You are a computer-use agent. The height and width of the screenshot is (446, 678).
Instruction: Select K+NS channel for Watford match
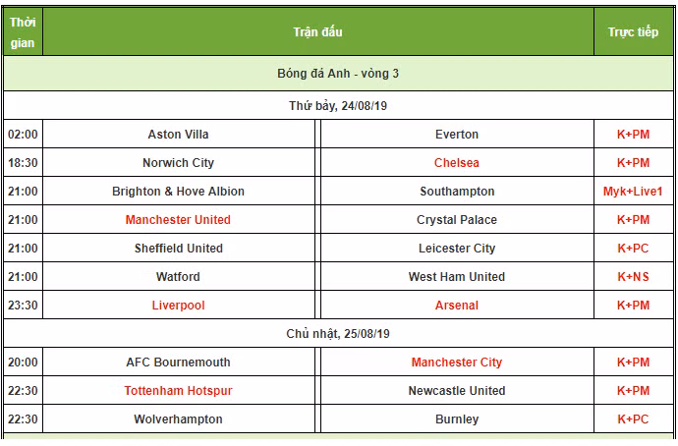coord(633,277)
